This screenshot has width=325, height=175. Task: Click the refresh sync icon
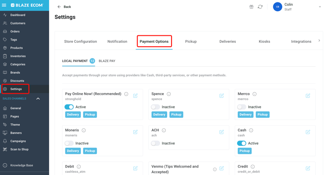coord(260,7)
